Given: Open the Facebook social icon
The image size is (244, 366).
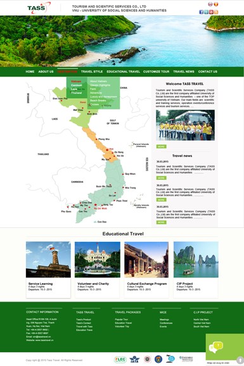Looking at the screenshot, I should [x=201, y=12].
